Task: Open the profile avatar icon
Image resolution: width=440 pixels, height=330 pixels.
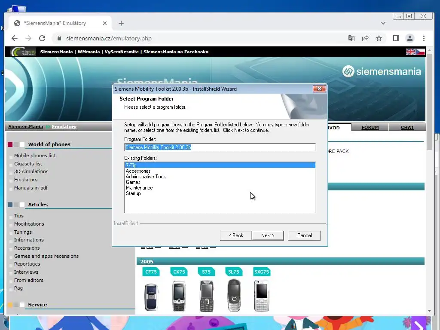Action: tap(409, 38)
